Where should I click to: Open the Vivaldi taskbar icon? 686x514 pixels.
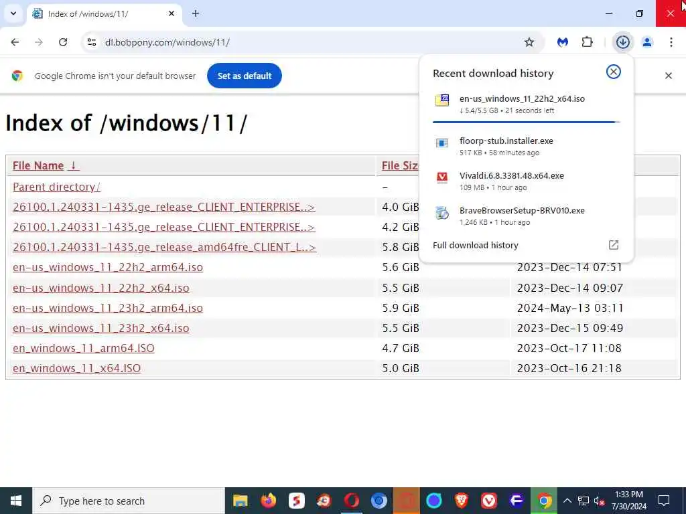[488, 501]
